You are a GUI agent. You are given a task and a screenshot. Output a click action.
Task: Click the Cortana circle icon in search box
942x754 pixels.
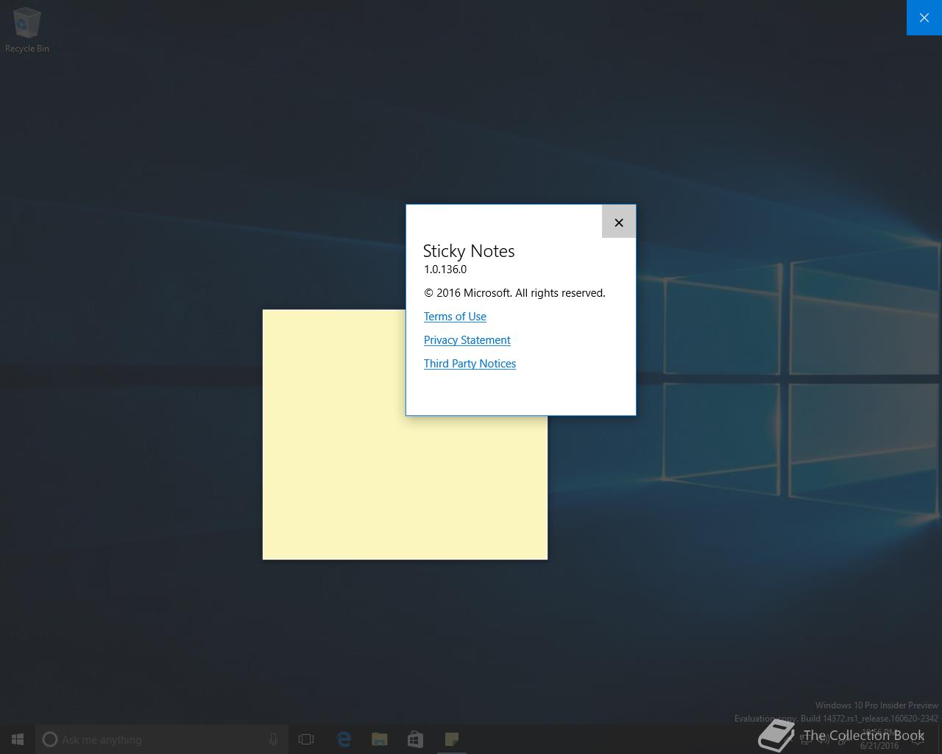tap(50, 739)
